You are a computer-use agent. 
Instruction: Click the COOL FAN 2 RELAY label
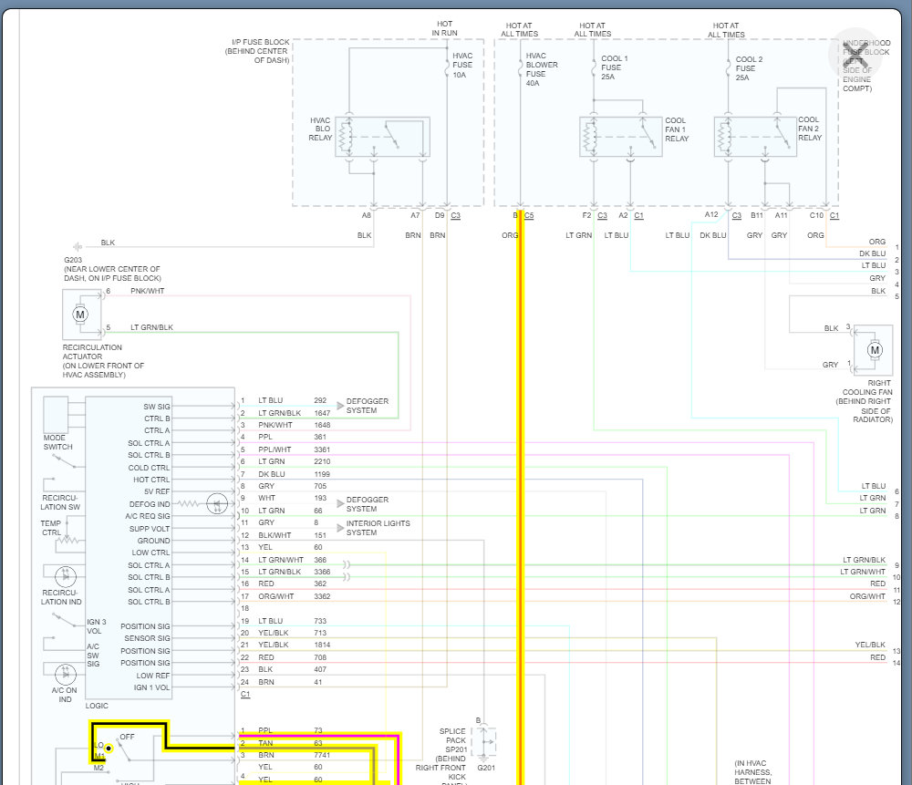point(810,129)
